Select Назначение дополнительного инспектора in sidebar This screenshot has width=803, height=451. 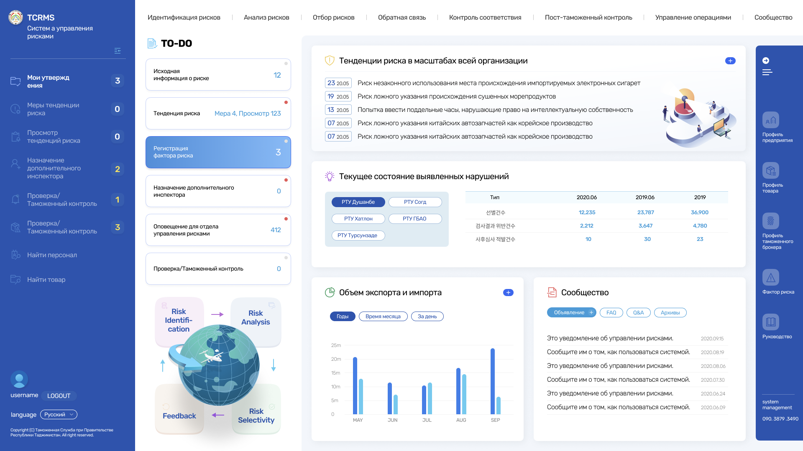(67, 168)
